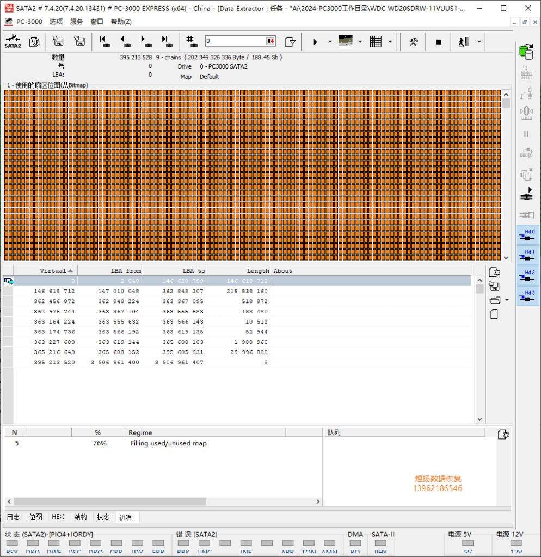Click the hash go-to-sector icon
The height and width of the screenshot is (557, 541).
192,41
